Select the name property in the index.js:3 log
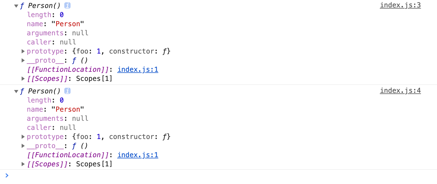This screenshot has width=437, height=184. [x=35, y=24]
